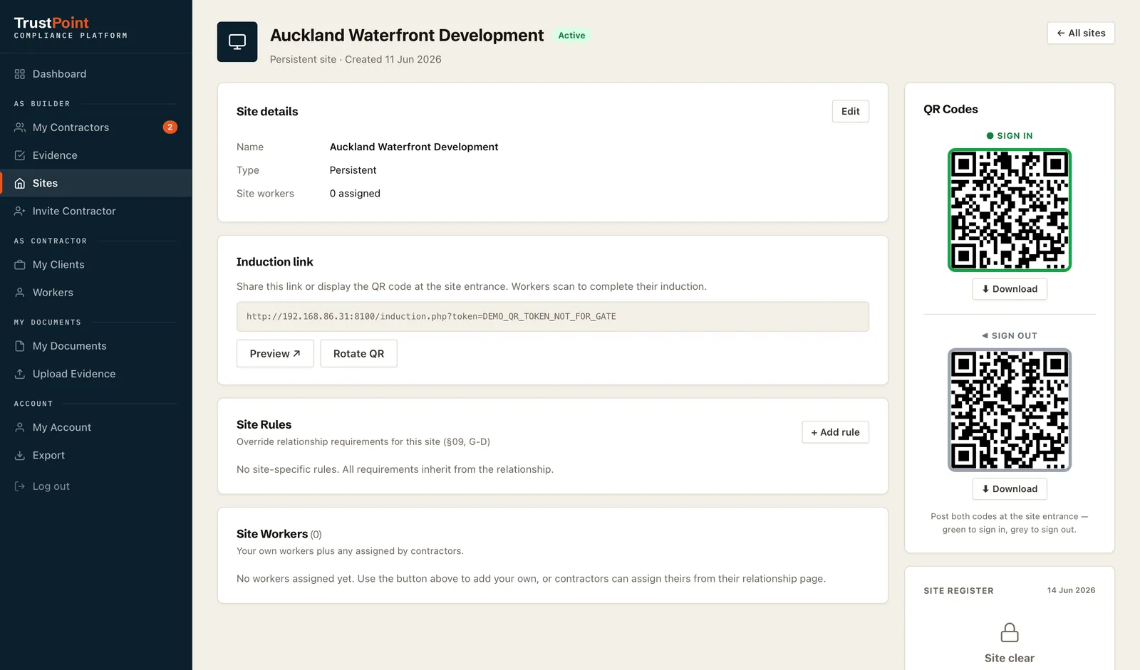Click the green Sign In QR code
The width and height of the screenshot is (1140, 670).
tap(1010, 210)
